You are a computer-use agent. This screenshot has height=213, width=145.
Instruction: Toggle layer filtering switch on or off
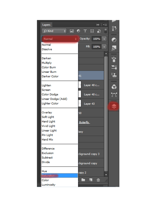105,31
